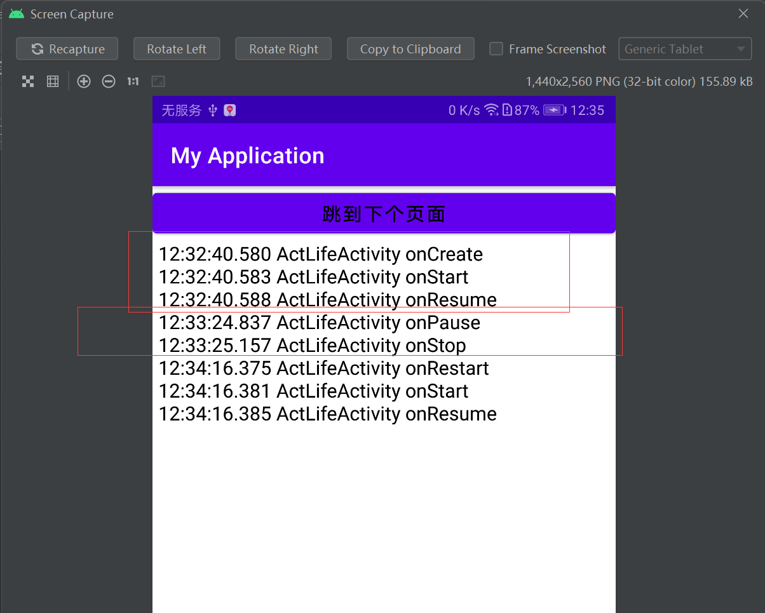Click the USB icon in phone status bar
765x613 pixels.
pos(213,111)
